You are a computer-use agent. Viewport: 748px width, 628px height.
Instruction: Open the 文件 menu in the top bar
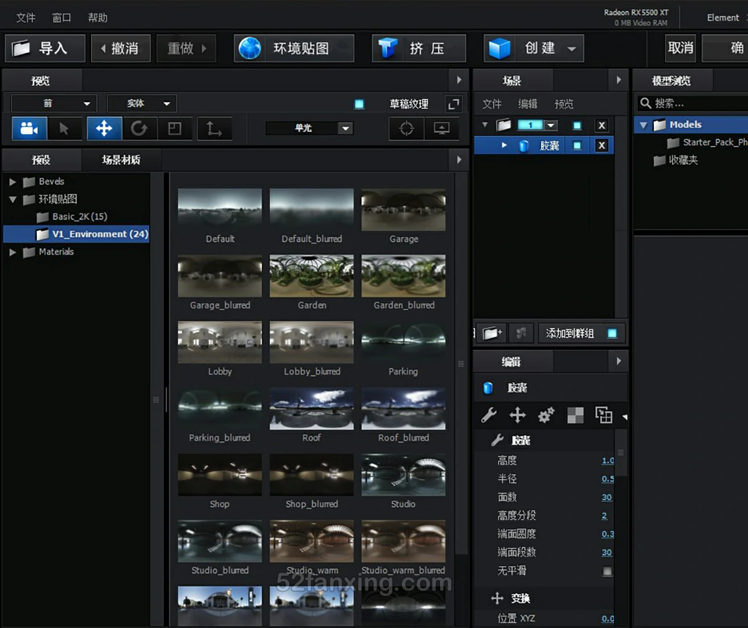point(26,17)
